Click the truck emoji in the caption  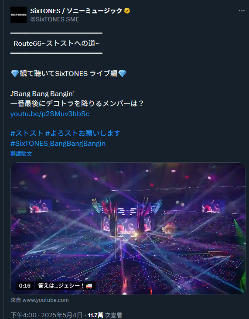89,286
